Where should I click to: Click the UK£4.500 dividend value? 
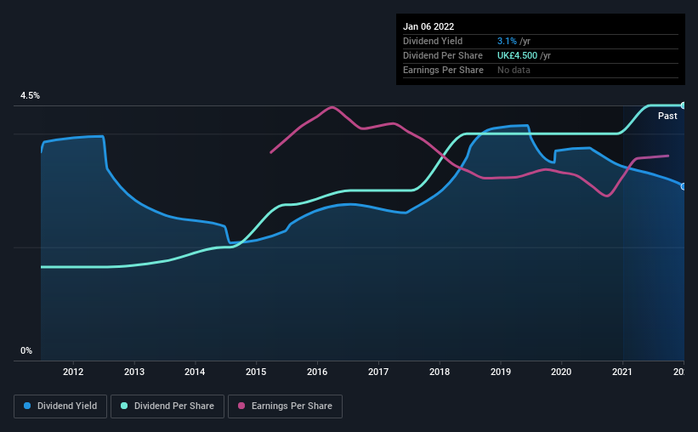pos(517,55)
